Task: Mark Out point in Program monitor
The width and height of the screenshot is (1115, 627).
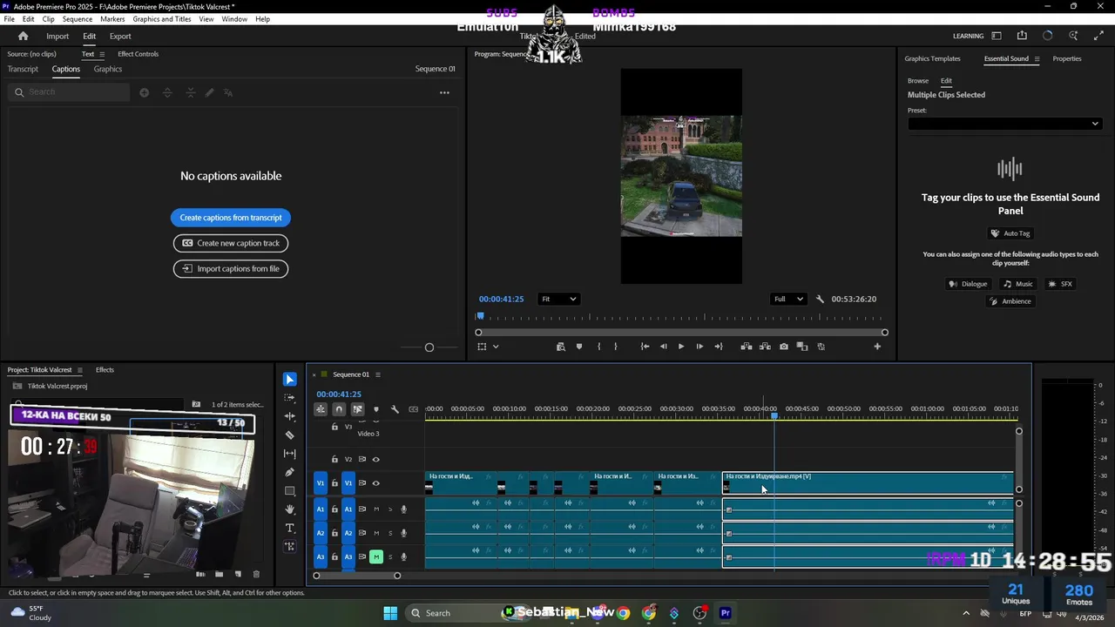Action: 616,347
